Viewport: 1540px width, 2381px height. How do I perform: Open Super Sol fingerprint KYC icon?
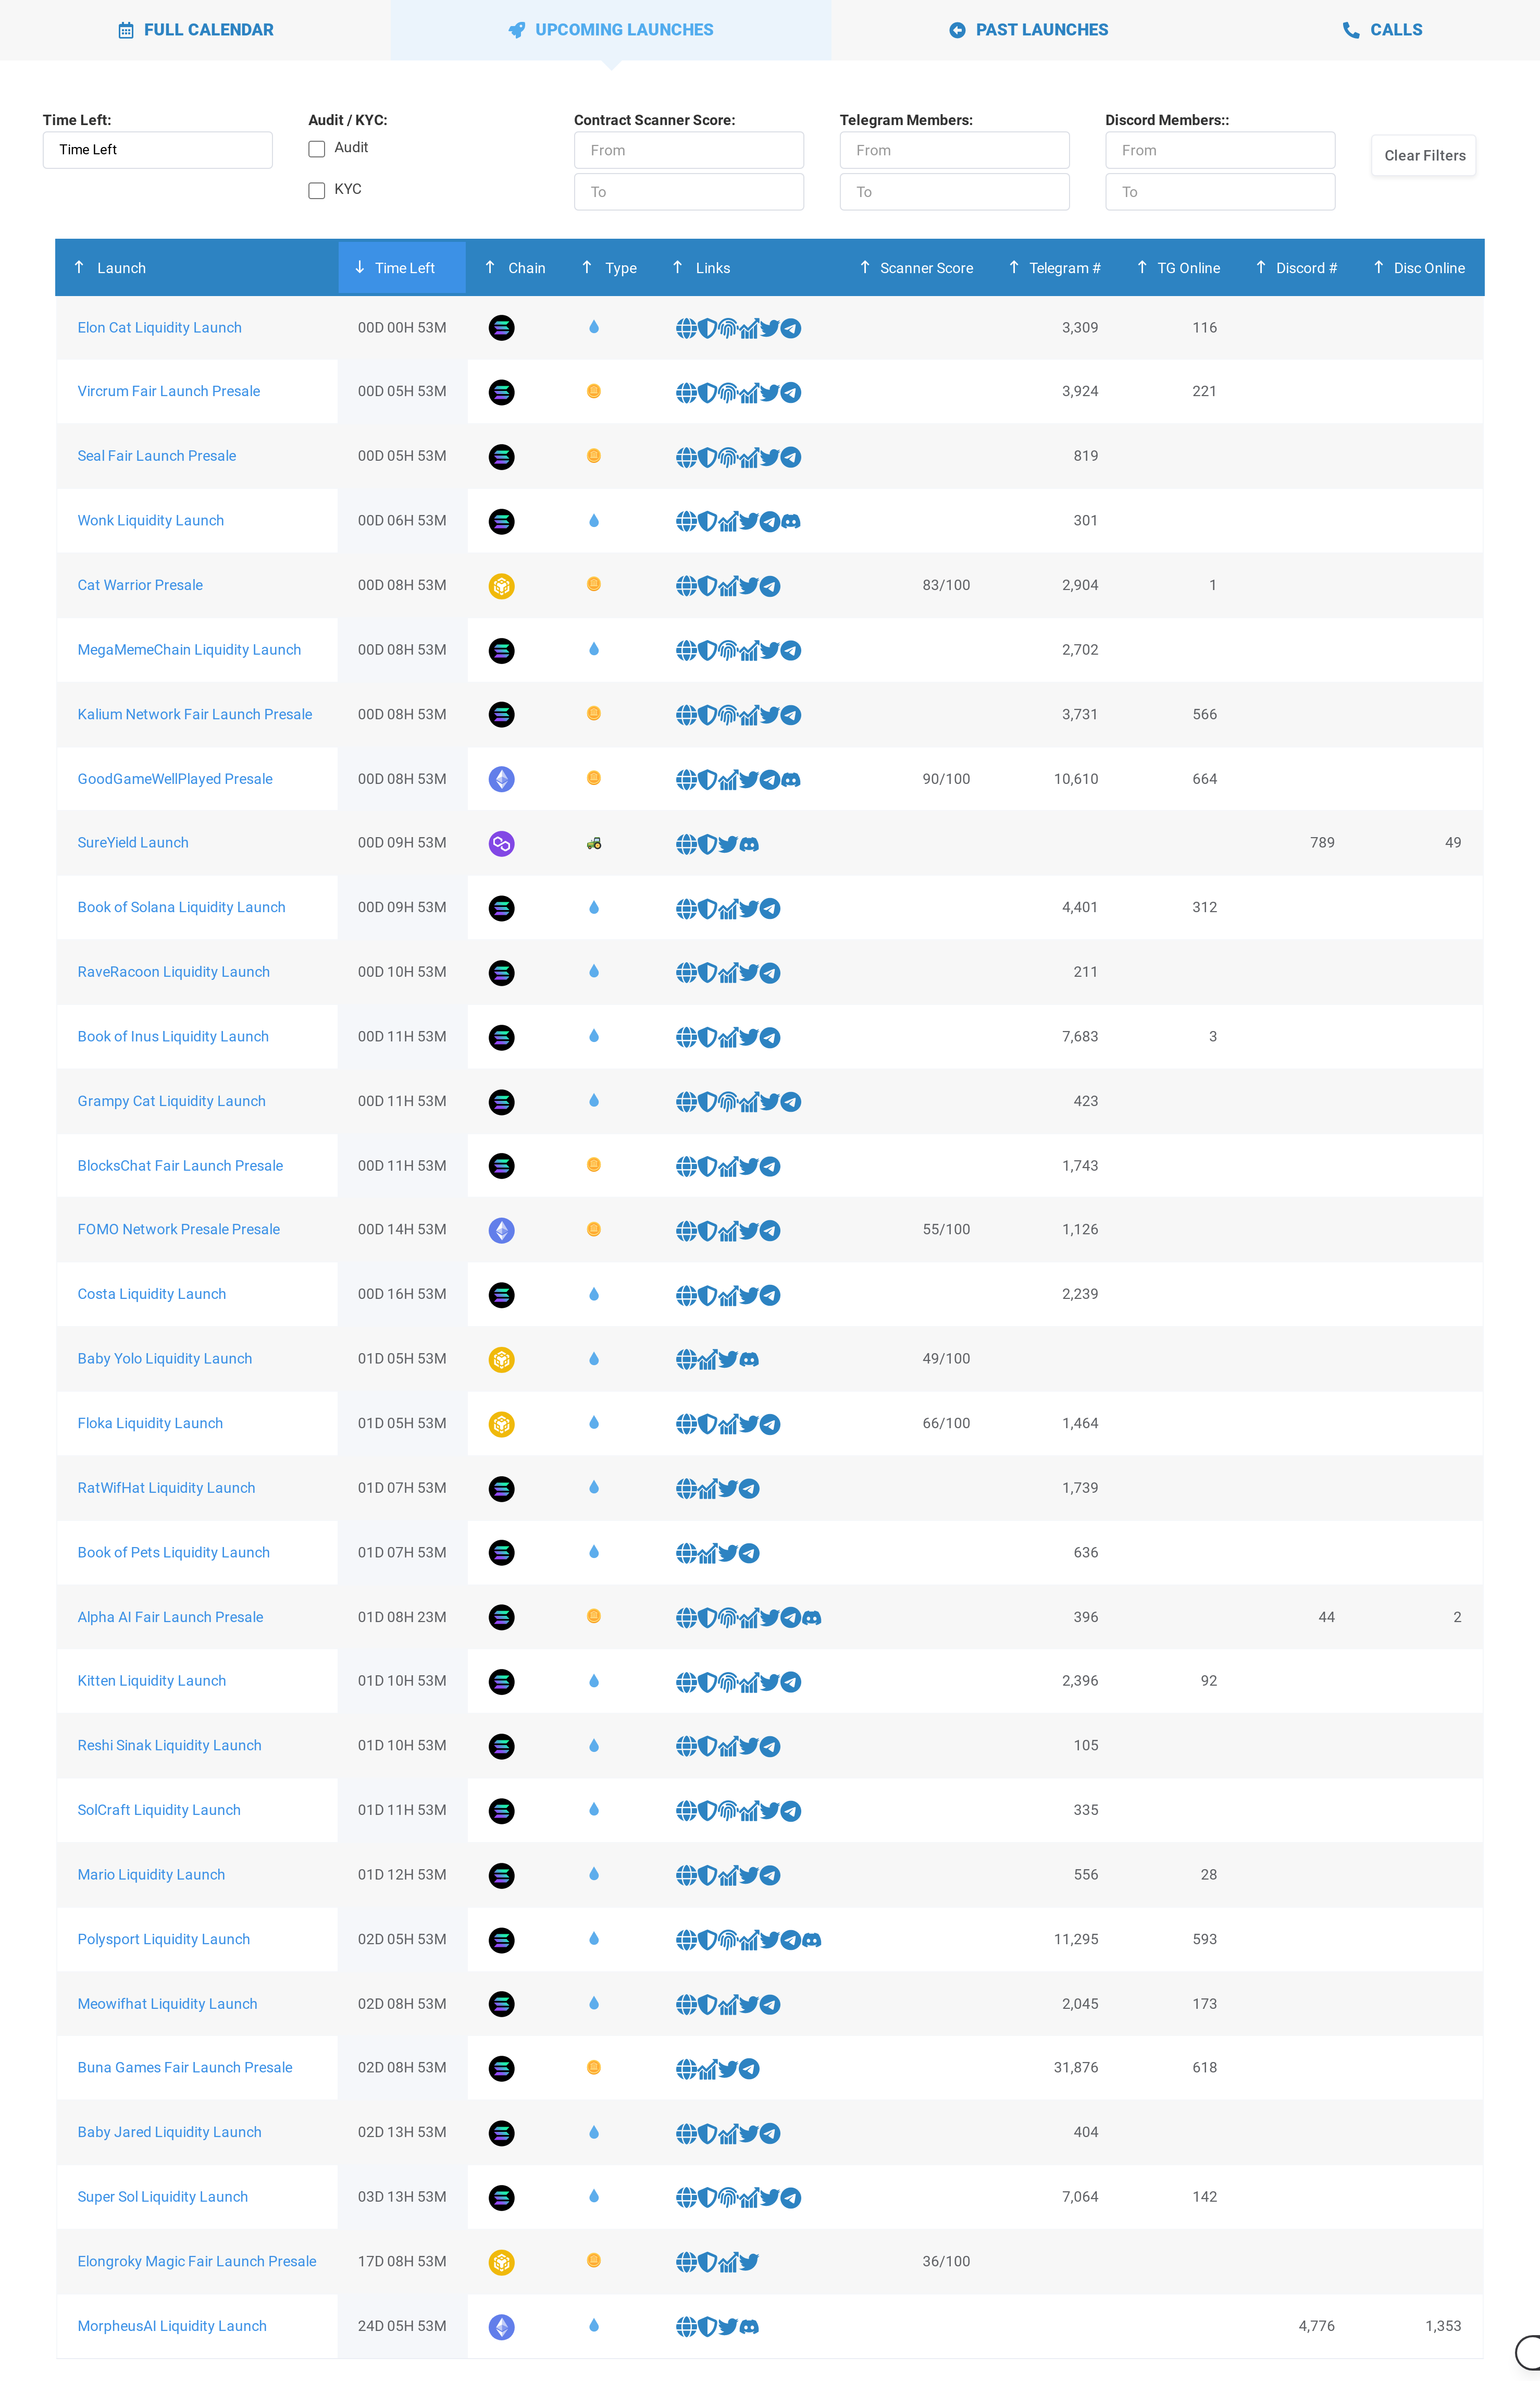pyautogui.click(x=728, y=2198)
